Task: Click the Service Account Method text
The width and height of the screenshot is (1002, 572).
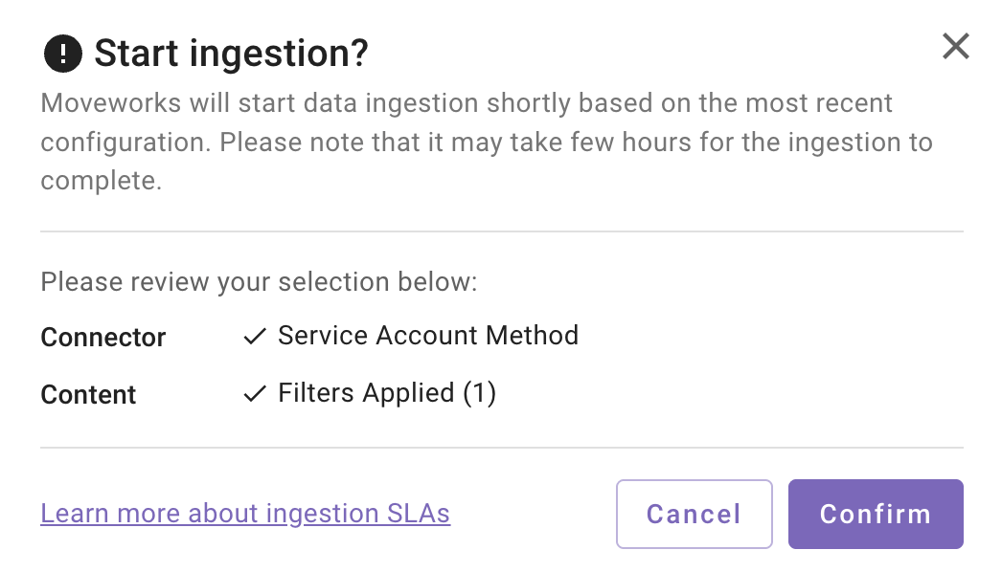Action: click(x=427, y=336)
